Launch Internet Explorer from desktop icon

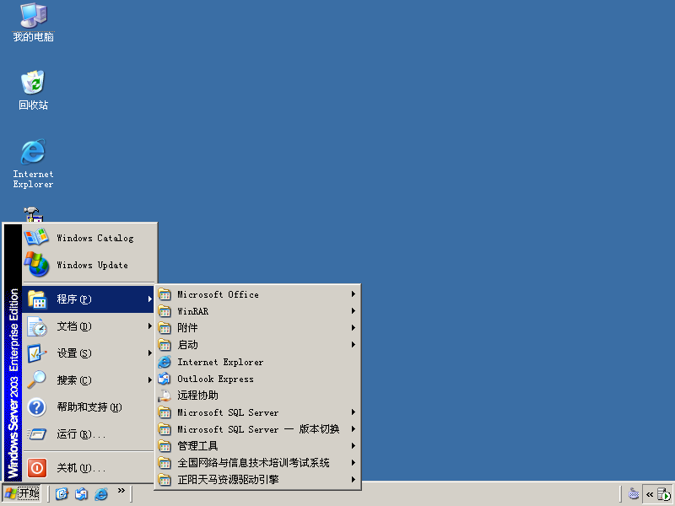pyautogui.click(x=33, y=164)
